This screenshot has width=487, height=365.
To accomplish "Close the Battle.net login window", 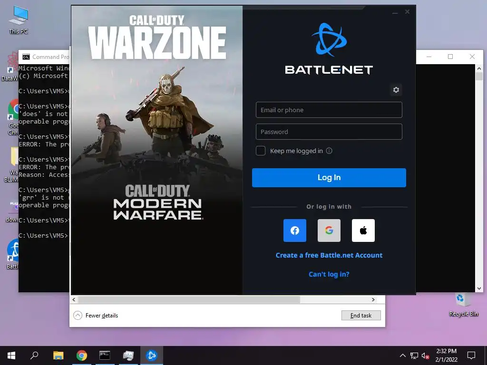I will point(407,12).
